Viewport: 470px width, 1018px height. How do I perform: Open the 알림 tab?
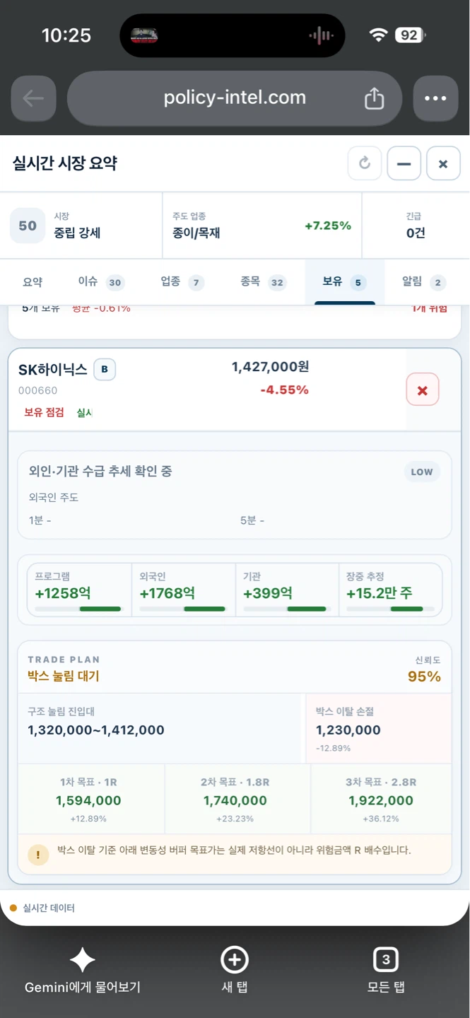(424, 282)
